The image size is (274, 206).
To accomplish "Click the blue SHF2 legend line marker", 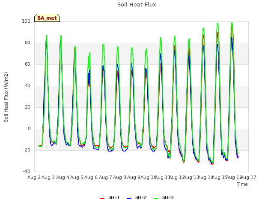I will point(129,198).
